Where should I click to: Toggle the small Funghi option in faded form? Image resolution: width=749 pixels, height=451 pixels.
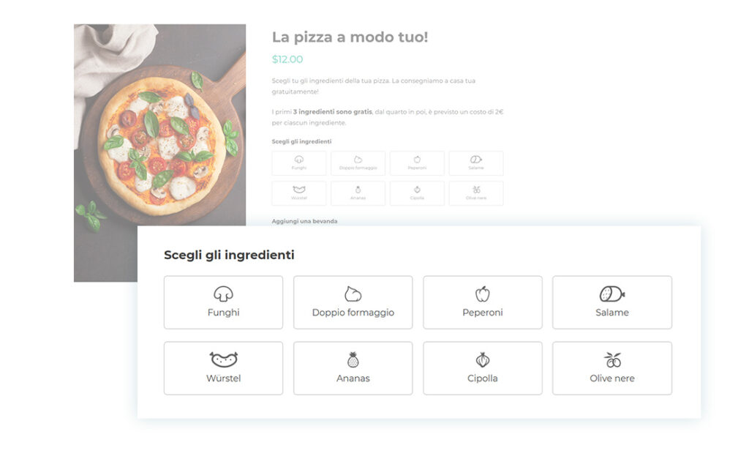(299, 163)
